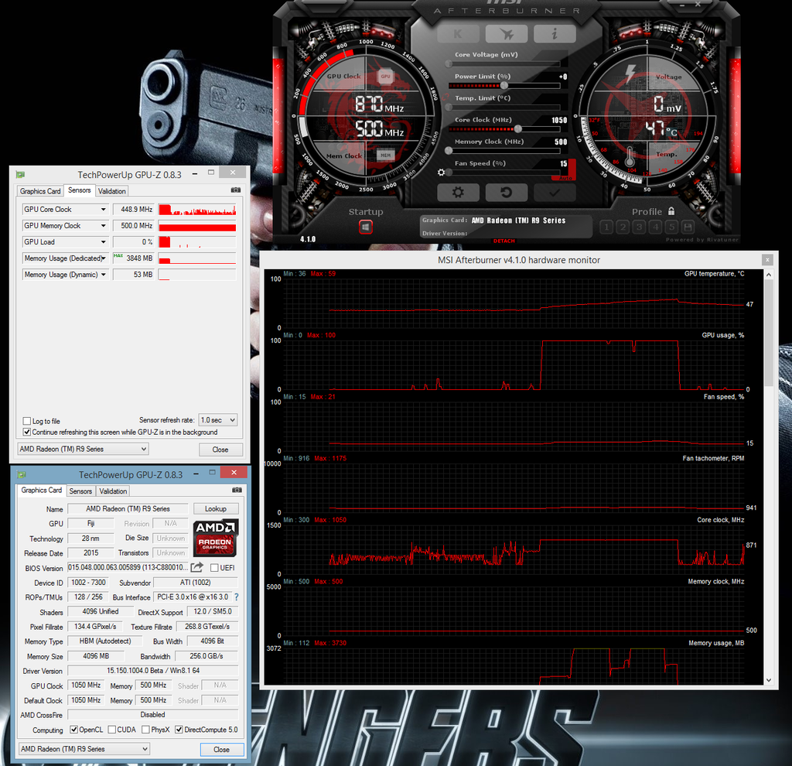Select Afterburner profile slot 2
The height and width of the screenshot is (766, 792).
(623, 227)
